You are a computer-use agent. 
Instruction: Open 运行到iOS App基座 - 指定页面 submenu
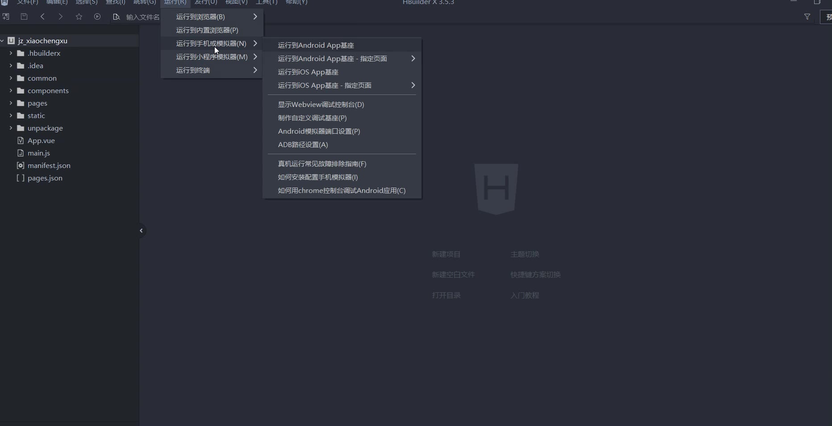[342, 85]
